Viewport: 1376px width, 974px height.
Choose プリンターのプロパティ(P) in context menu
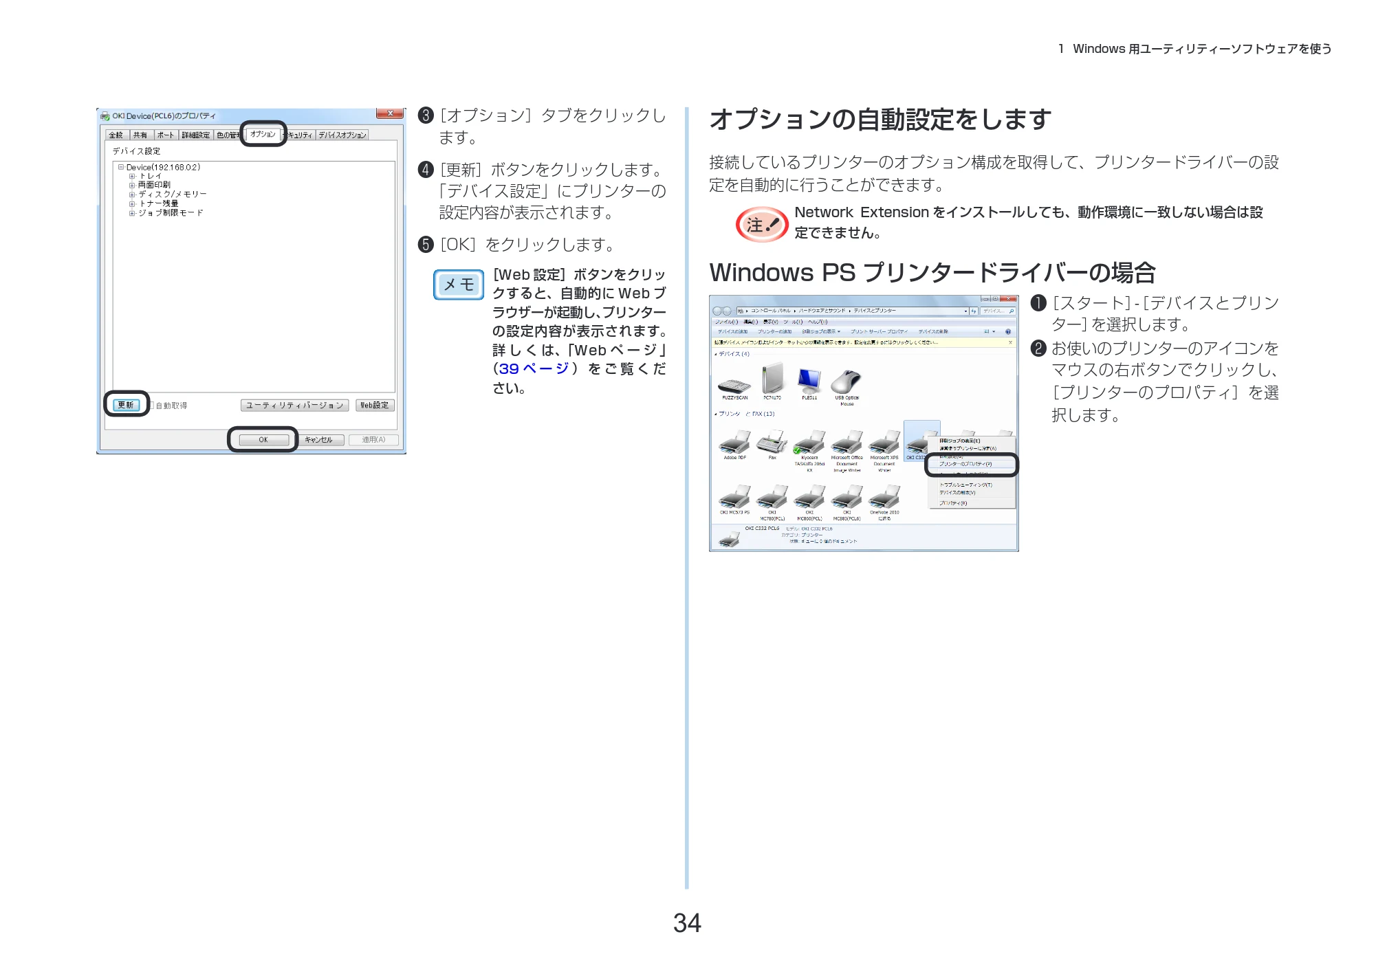click(x=970, y=464)
